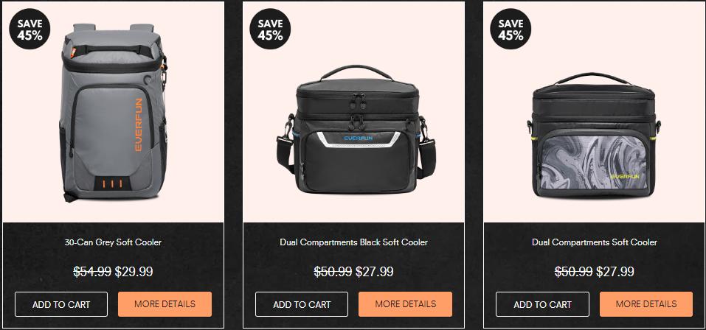This screenshot has height=330, width=706.
Task: Add Dual Compartments Black Soft Cooler to cart
Action: pyautogui.click(x=302, y=304)
